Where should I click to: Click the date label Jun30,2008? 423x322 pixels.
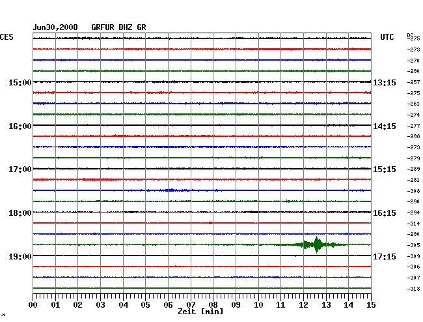coord(55,27)
